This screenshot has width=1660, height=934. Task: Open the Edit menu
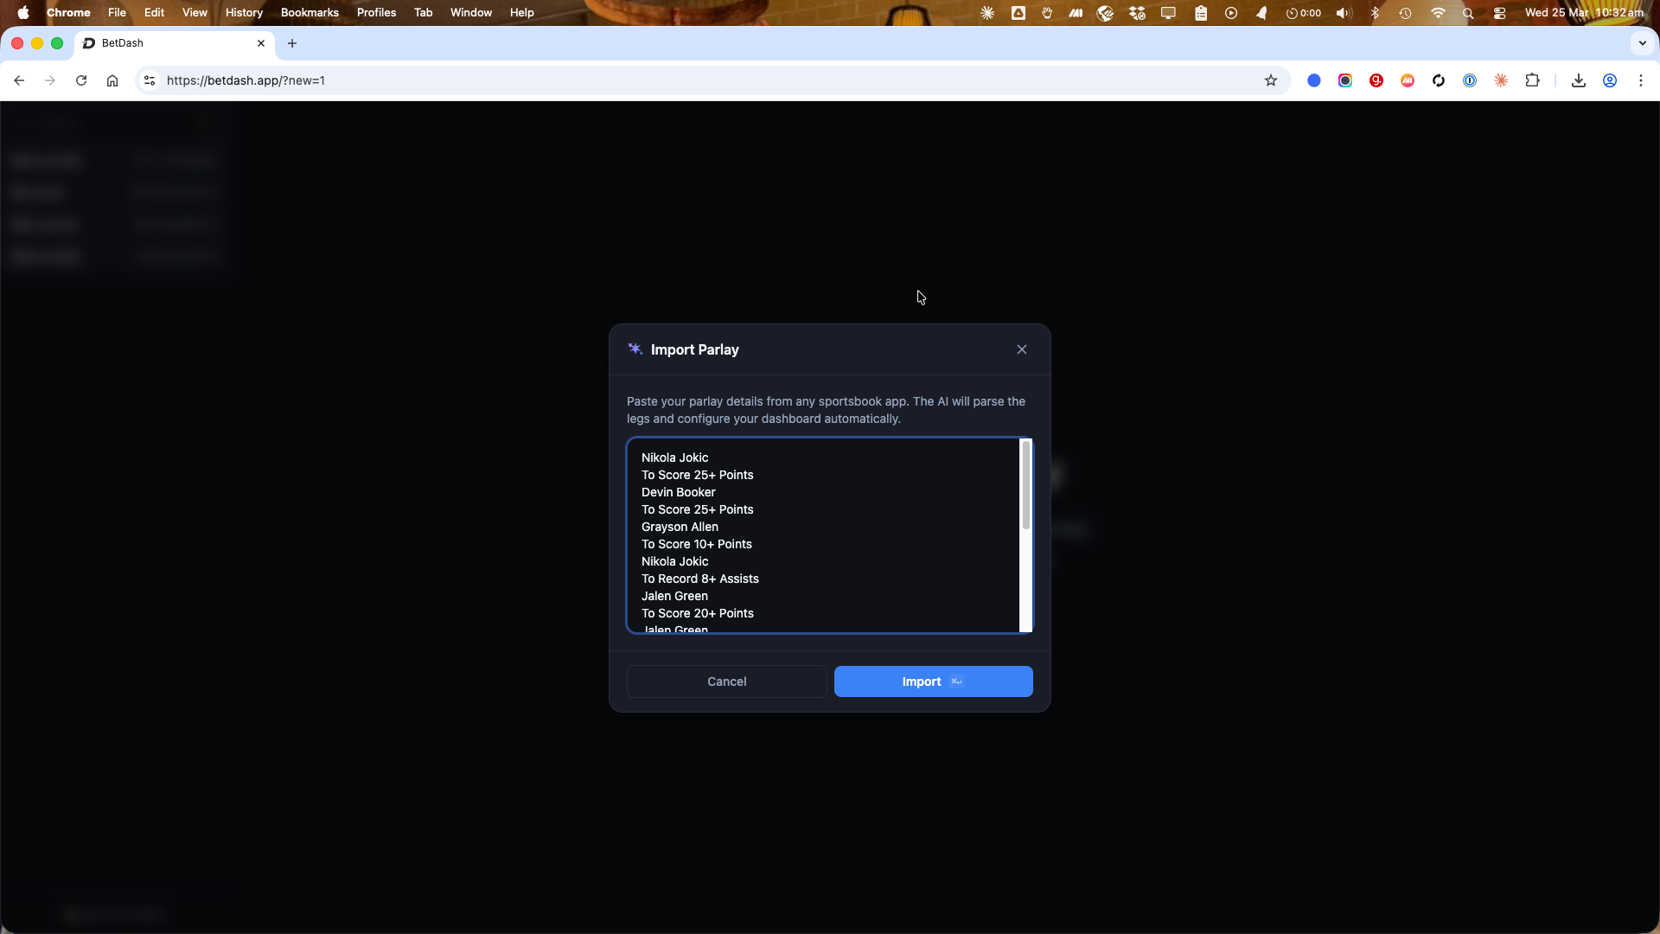[x=154, y=13]
